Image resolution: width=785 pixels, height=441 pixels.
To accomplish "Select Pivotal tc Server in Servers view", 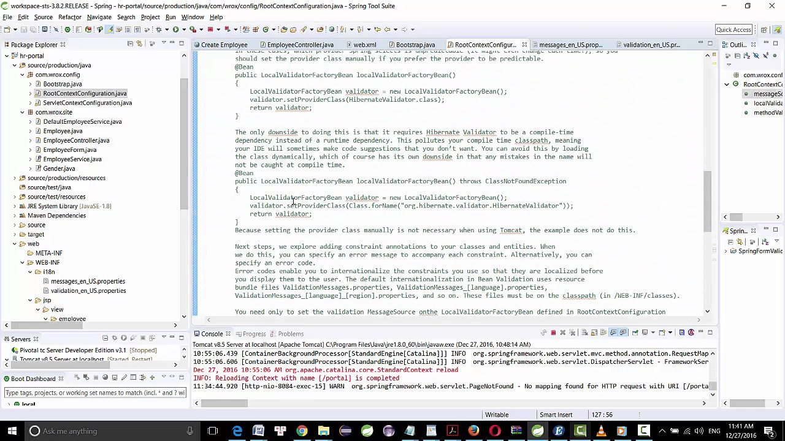I will (85, 350).
